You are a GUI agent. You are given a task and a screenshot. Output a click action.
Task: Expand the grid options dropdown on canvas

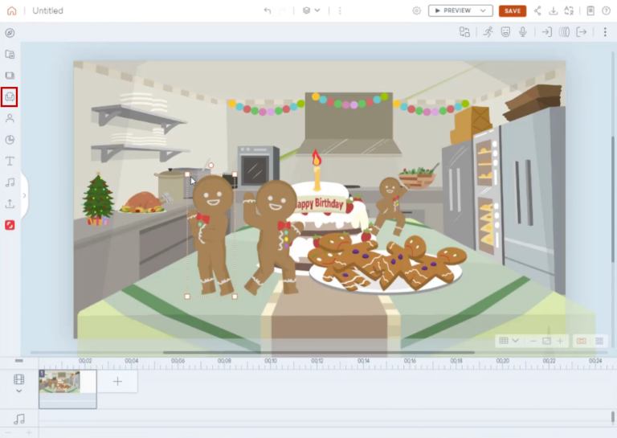509,341
